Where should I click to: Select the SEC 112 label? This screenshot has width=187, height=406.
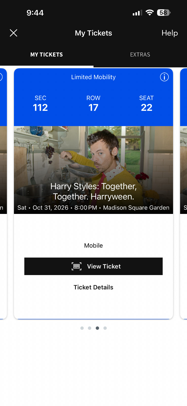(x=40, y=103)
